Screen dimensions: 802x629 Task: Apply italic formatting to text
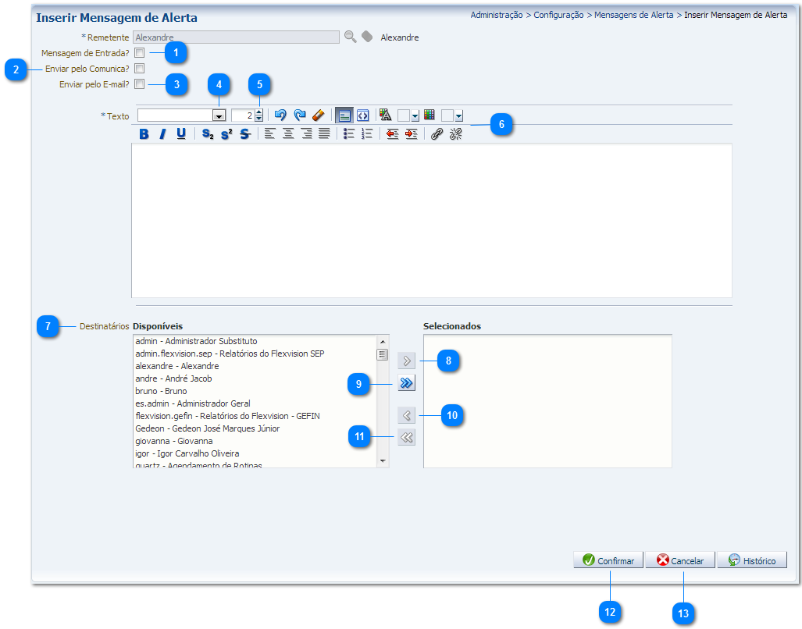[x=162, y=134]
